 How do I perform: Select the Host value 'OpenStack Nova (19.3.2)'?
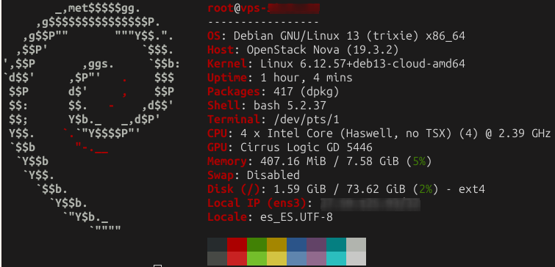(x=323, y=50)
